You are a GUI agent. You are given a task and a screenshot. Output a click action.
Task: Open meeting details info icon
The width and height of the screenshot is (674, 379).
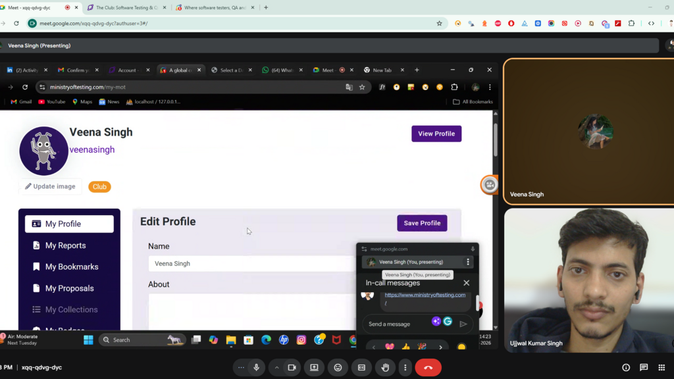point(626,367)
